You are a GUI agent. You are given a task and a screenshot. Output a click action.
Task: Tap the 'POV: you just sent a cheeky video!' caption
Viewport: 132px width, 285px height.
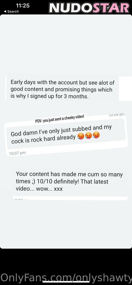tap(60, 119)
